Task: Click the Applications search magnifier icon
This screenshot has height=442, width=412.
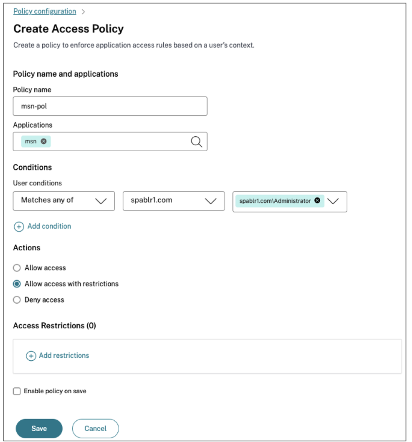Action: click(x=196, y=142)
